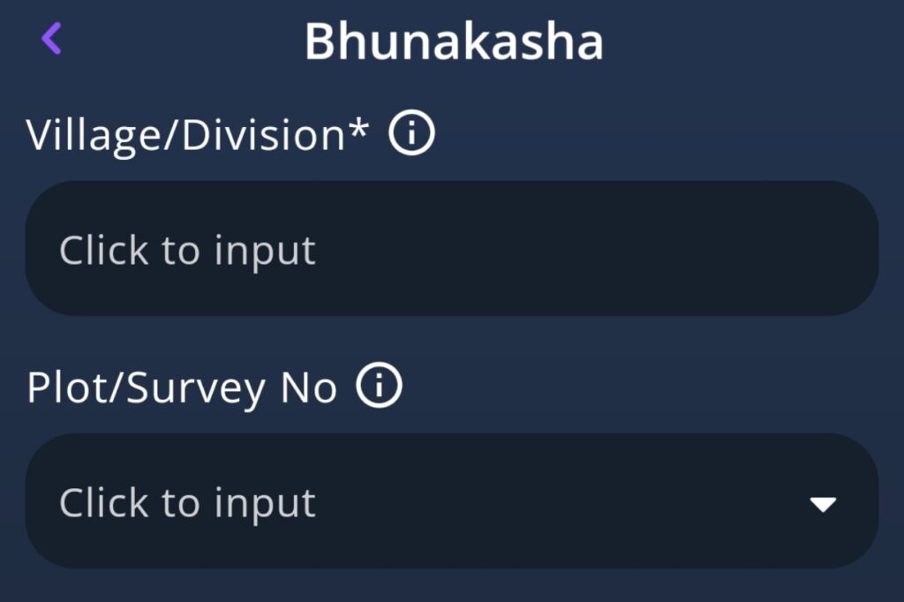This screenshot has width=904, height=602.
Task: Tap the circled "i" beside Village/Division*
Action: (412, 135)
